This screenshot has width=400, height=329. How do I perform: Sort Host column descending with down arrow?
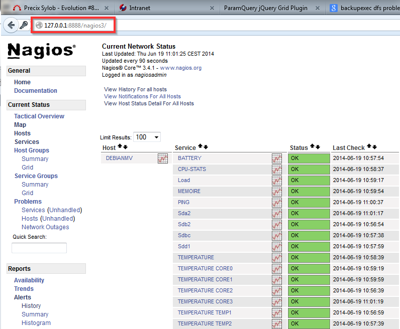(x=125, y=147)
